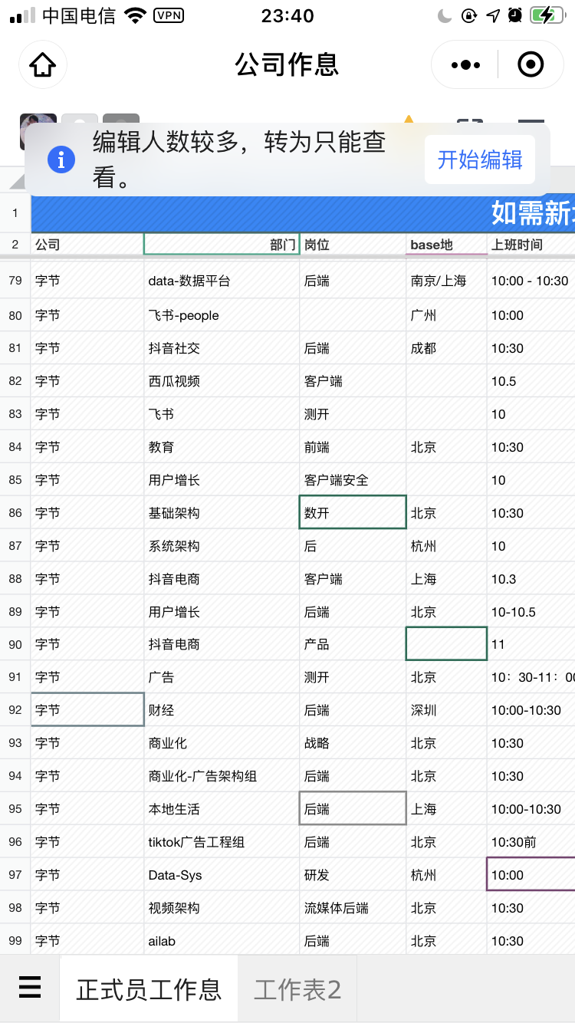This screenshot has height=1023, width=575.
Task: Tap the home icon in the header
Action: point(42,65)
